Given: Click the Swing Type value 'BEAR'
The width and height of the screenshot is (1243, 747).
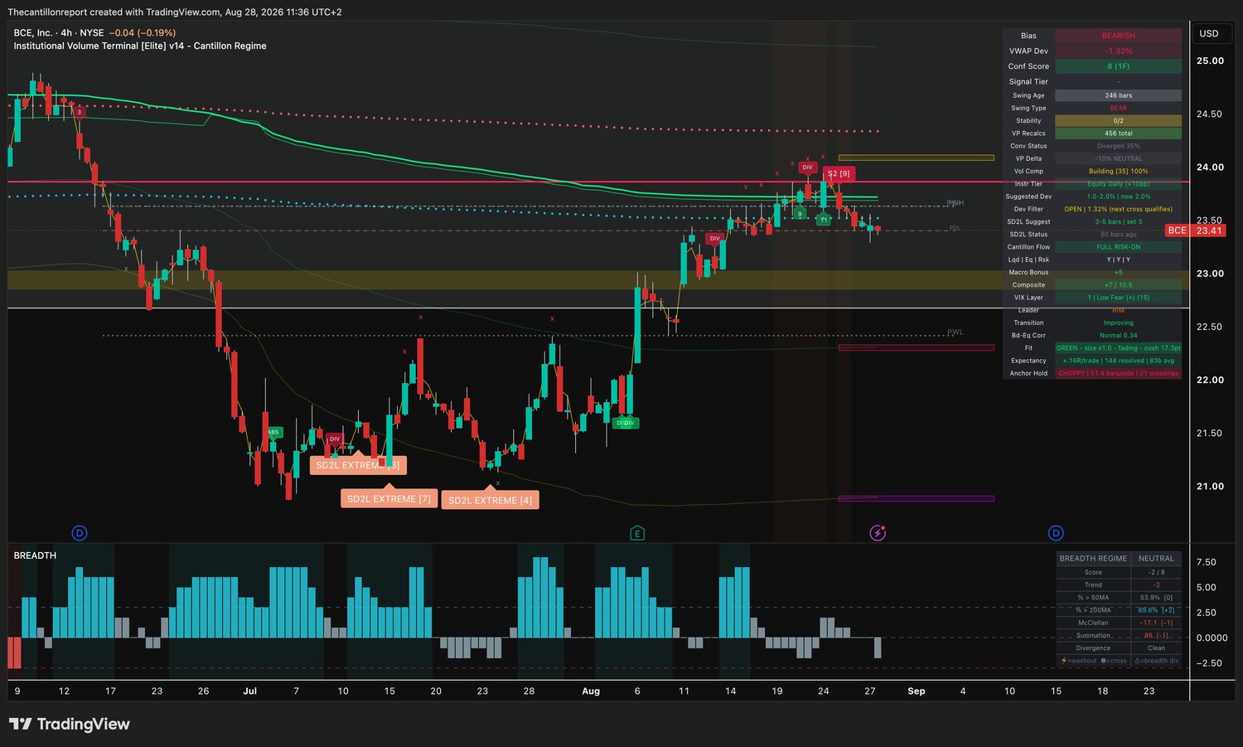Looking at the screenshot, I should click(1119, 108).
